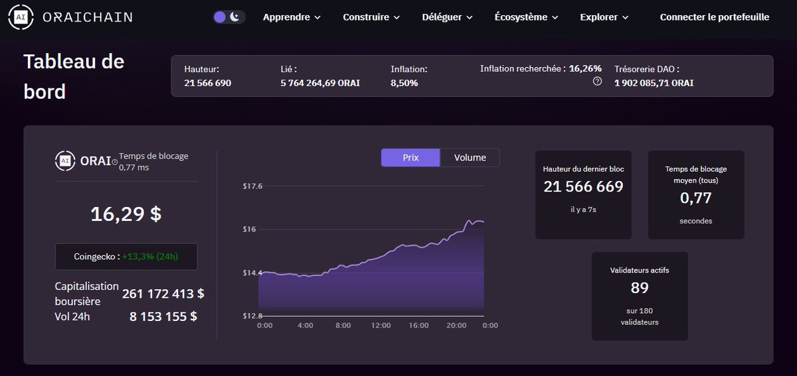
Task: Click Connecter le portefeuille button
Action: click(715, 17)
